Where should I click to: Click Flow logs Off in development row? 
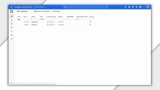pyautogui.click(x=90, y=22)
